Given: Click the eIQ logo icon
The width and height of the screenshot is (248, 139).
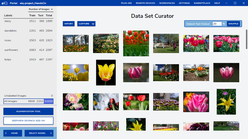Looking at the screenshot, I should [x=4, y=3].
